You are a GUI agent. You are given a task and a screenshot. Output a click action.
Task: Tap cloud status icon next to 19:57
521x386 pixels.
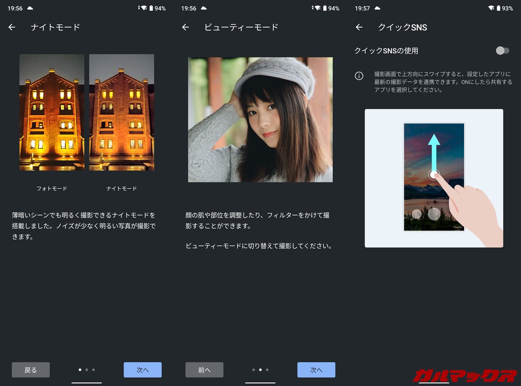click(x=377, y=8)
